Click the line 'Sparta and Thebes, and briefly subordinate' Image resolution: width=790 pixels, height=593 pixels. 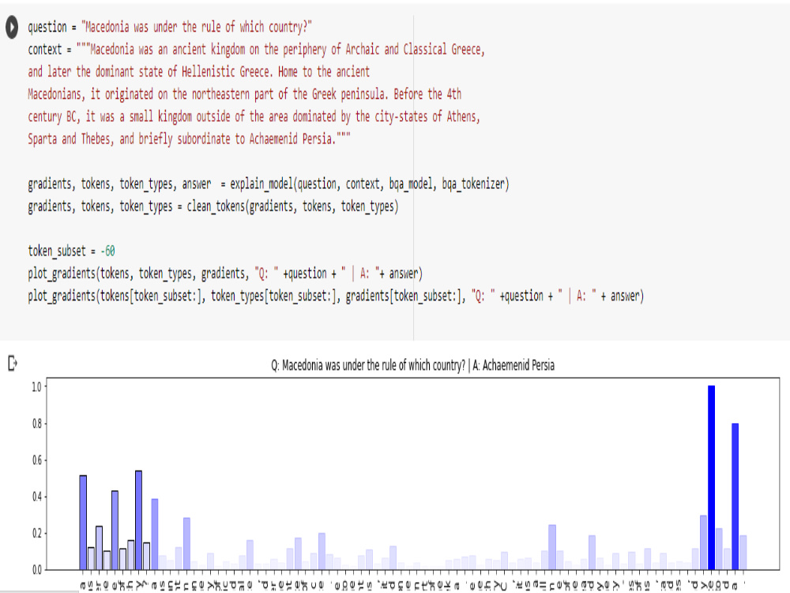click(189, 138)
